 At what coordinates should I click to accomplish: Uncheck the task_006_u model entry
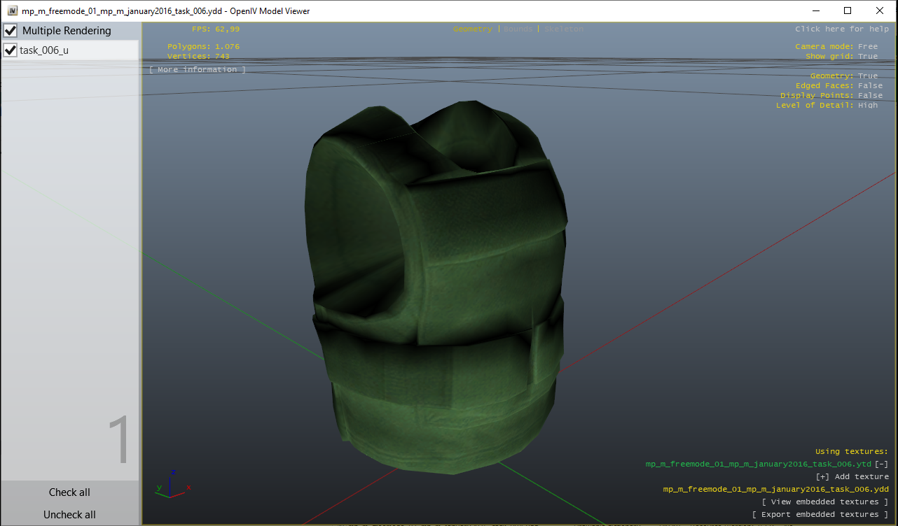(x=9, y=50)
